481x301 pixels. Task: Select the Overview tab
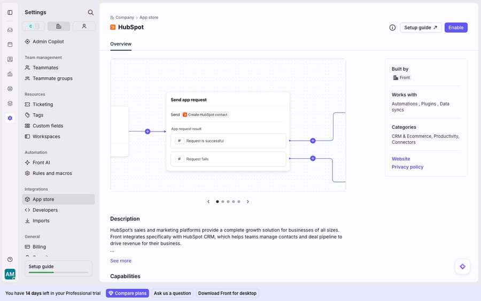click(x=121, y=44)
